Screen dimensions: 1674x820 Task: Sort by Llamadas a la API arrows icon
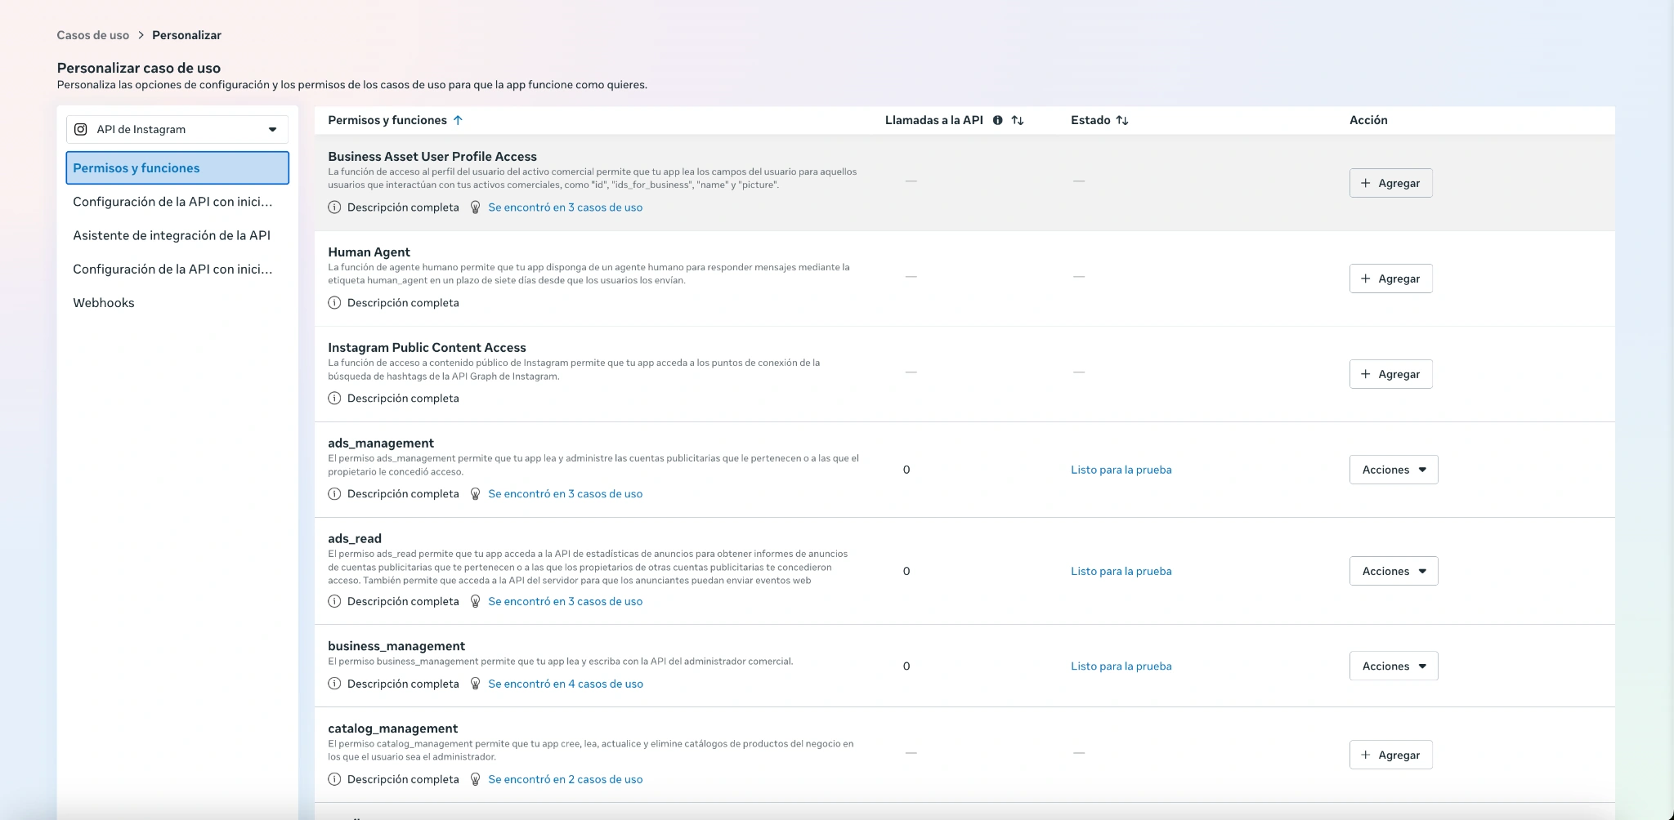pos(1018,120)
